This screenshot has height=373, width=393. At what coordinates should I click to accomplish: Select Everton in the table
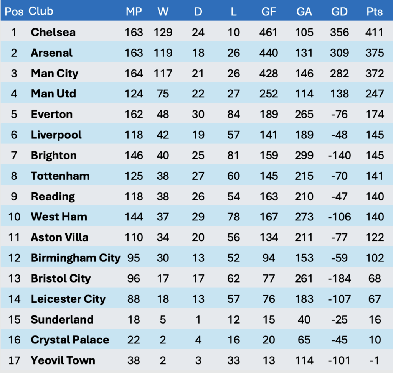coord(51,114)
